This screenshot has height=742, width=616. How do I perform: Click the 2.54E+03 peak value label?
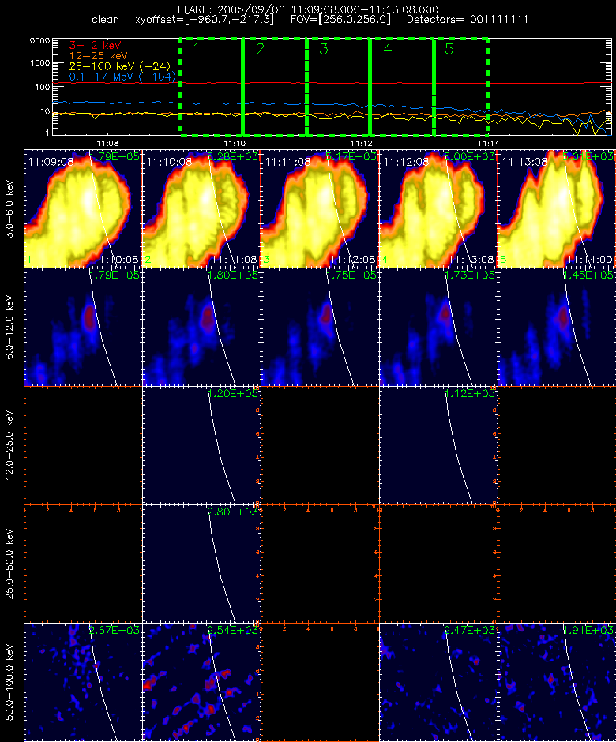[233, 630]
